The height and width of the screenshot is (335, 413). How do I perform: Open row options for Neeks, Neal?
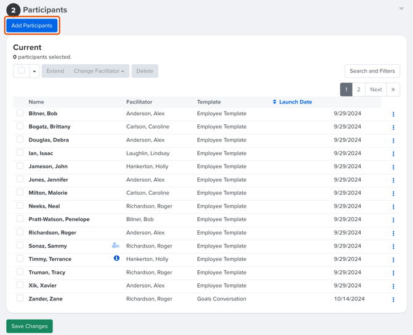(393, 207)
